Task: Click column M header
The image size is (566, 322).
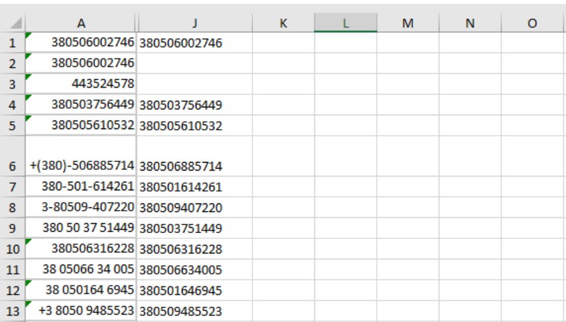Action: (x=408, y=23)
